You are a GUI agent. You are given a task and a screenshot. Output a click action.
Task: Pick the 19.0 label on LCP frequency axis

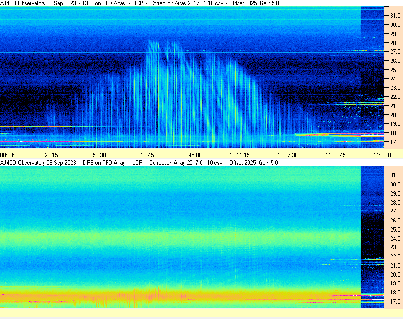coord(395,283)
